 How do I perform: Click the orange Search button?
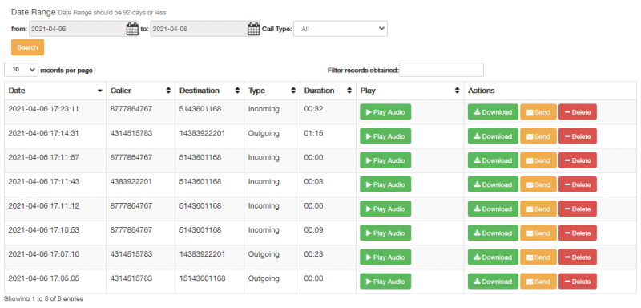[27, 47]
